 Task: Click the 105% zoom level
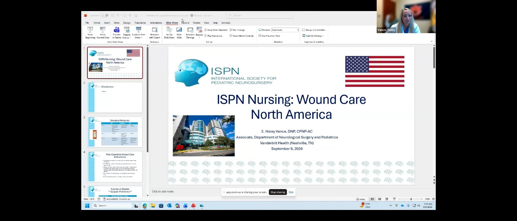click(427, 199)
